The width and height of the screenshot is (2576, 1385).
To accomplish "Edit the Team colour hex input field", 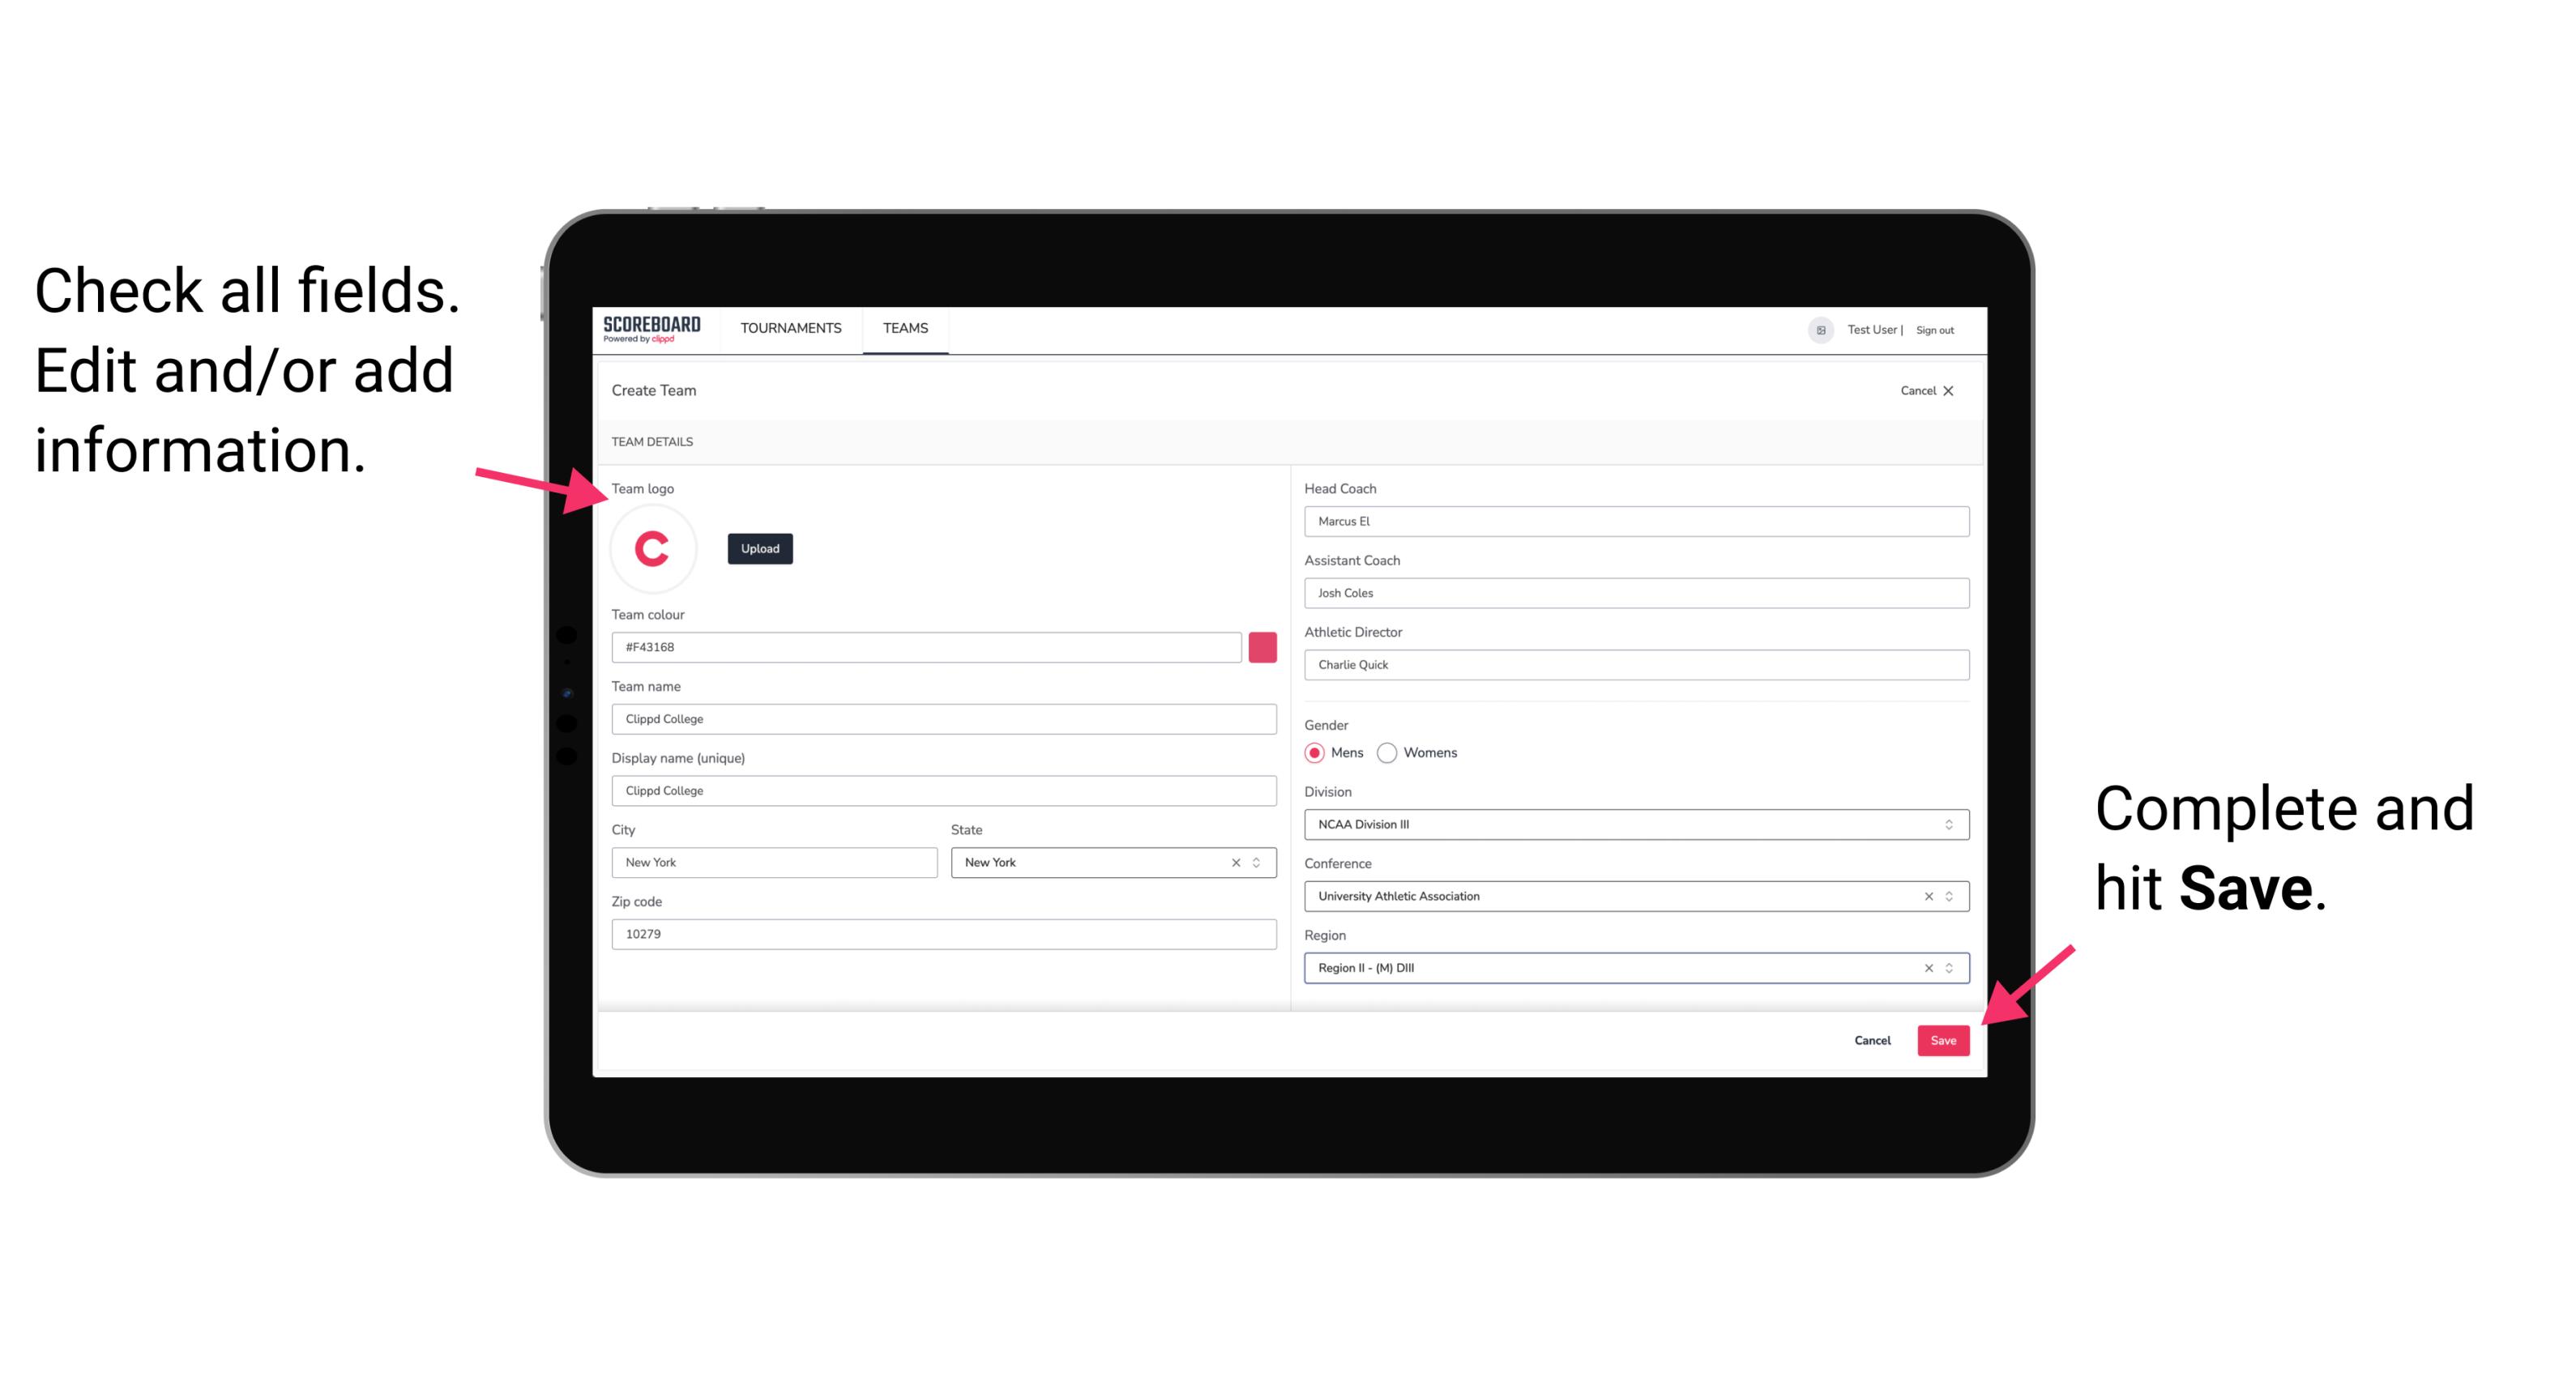I will click(926, 646).
